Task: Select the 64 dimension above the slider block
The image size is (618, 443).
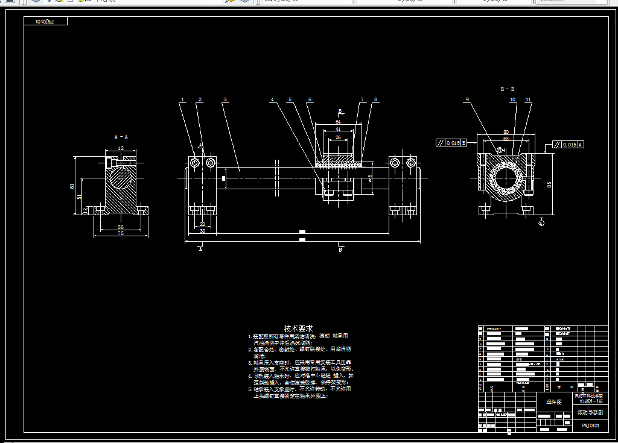Action: (338, 122)
